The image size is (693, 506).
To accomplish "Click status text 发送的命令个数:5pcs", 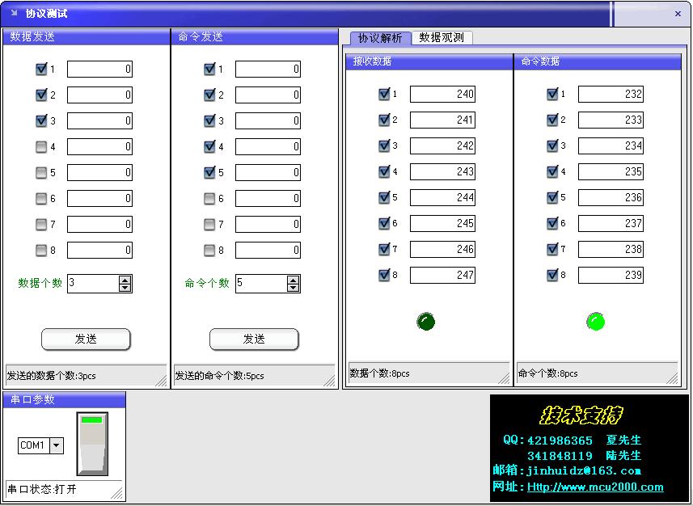I will (x=220, y=376).
